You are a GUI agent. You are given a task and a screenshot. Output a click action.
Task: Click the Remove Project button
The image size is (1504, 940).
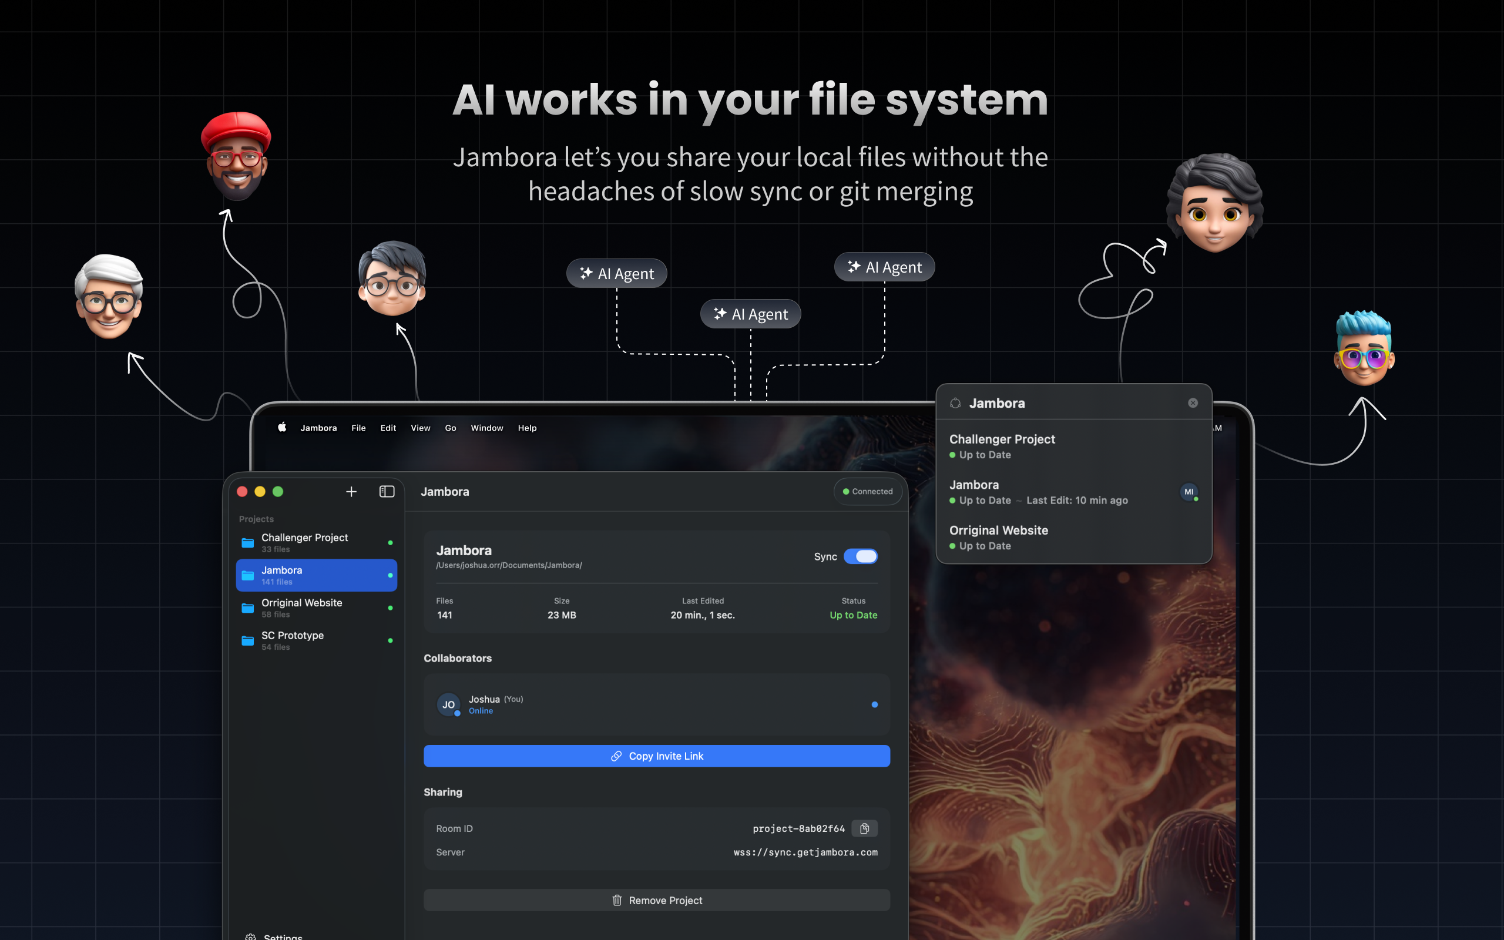(656, 899)
